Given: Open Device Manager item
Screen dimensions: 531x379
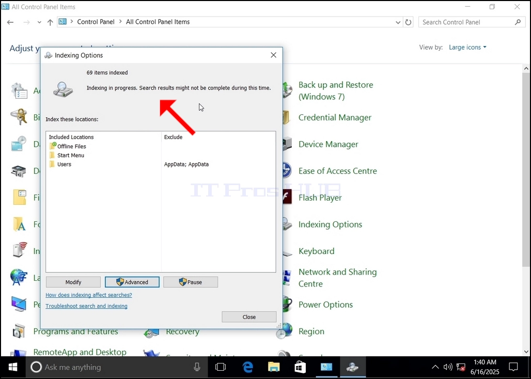Looking at the screenshot, I should point(328,144).
